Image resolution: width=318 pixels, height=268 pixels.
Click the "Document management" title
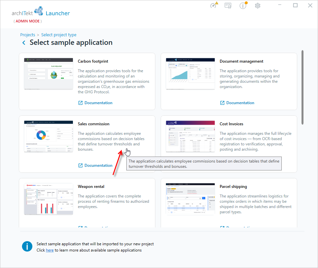tap(241, 61)
